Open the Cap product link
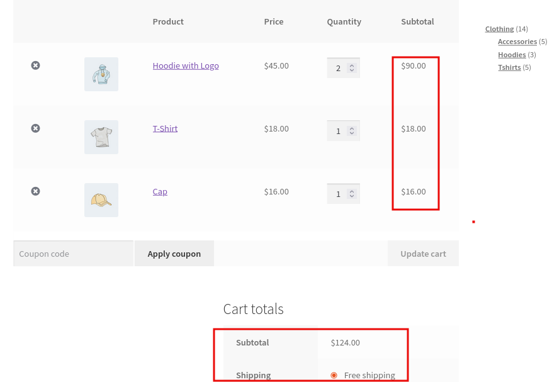This screenshot has width=552, height=382. pos(160,191)
